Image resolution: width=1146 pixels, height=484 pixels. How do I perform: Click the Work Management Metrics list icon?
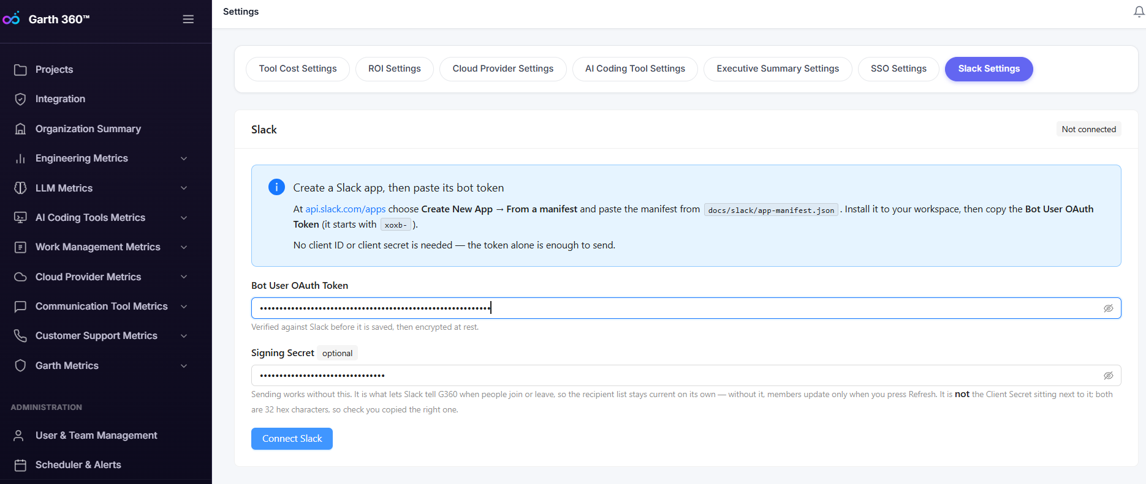pyautogui.click(x=20, y=247)
